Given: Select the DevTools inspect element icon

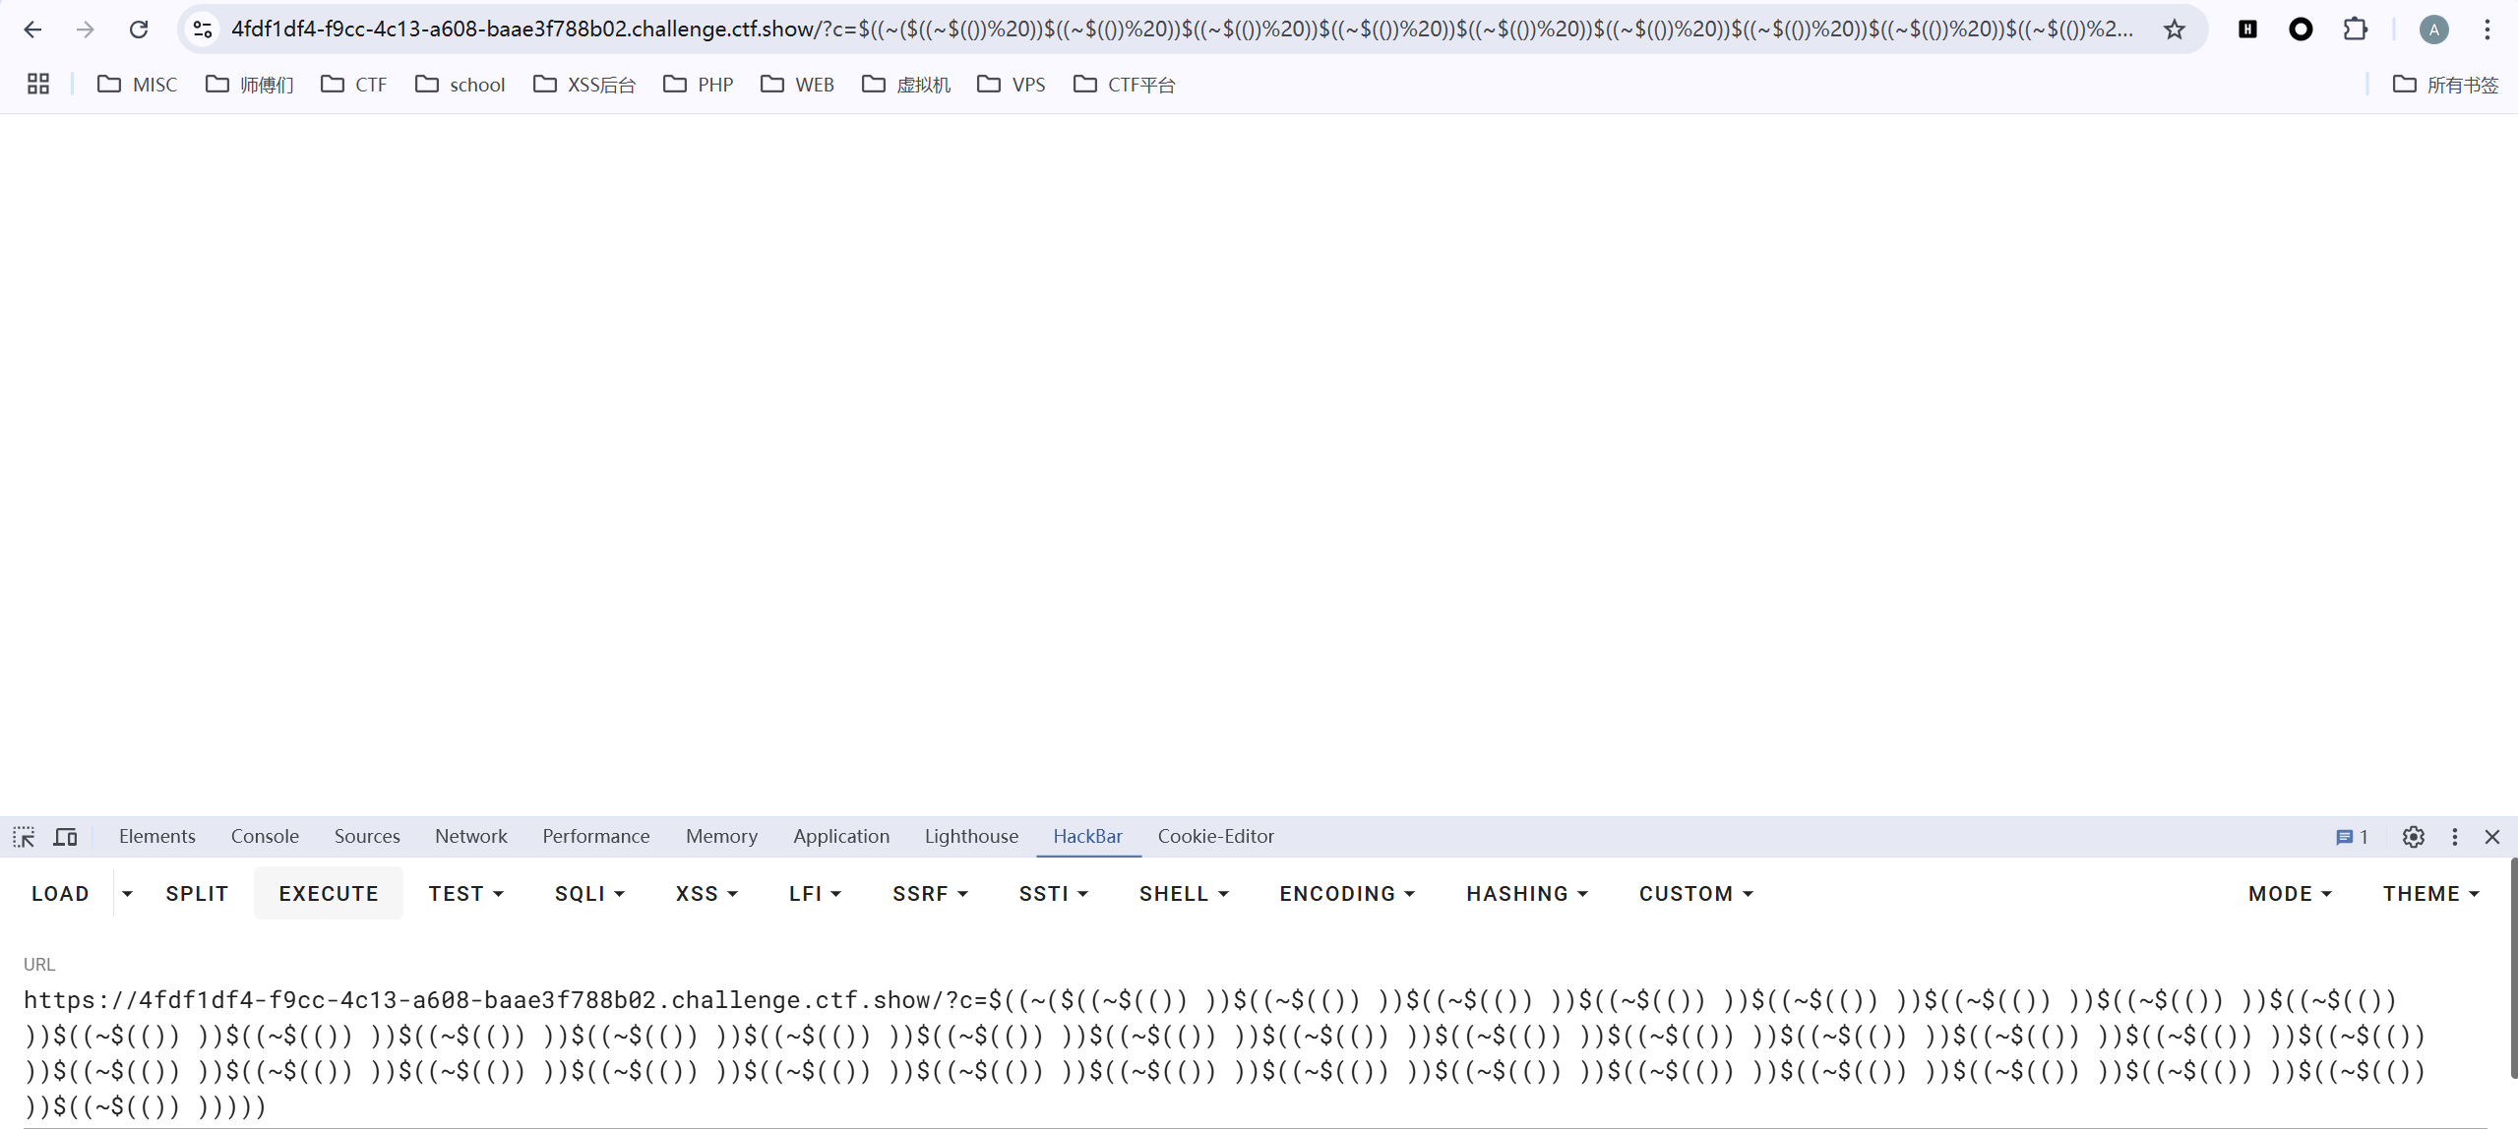Looking at the screenshot, I should [x=24, y=837].
